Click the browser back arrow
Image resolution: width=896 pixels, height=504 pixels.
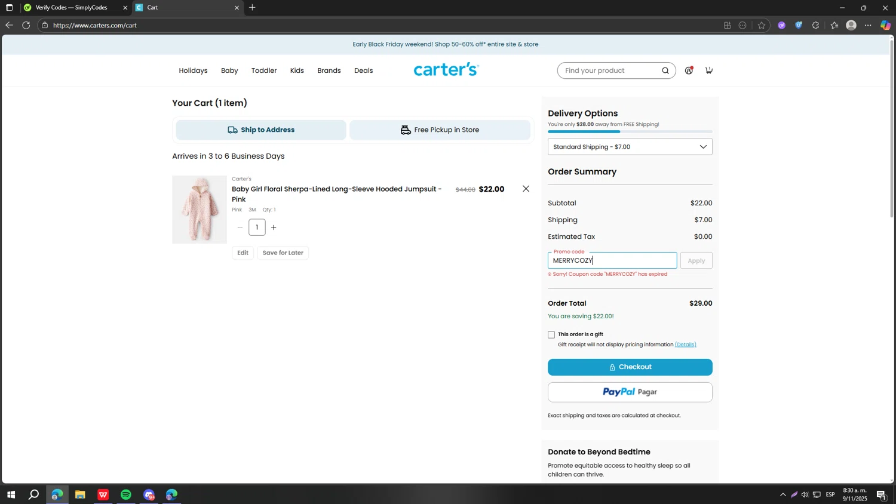click(x=9, y=25)
